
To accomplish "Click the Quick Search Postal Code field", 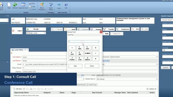I will click(x=168, y=44).
